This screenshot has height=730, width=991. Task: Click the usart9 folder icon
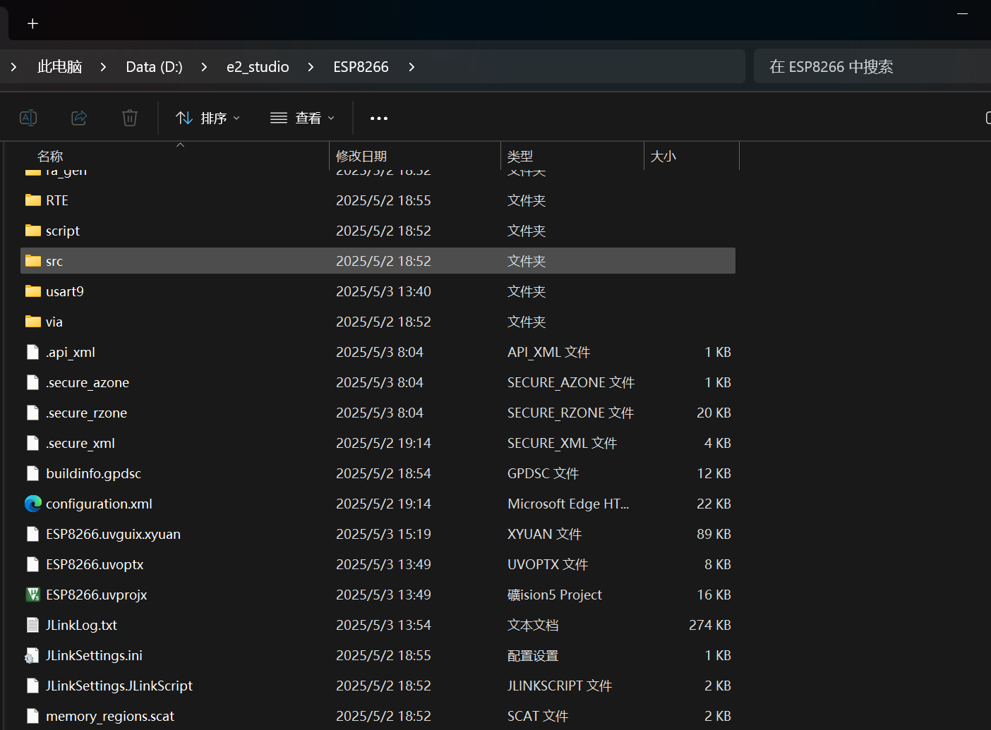32,291
